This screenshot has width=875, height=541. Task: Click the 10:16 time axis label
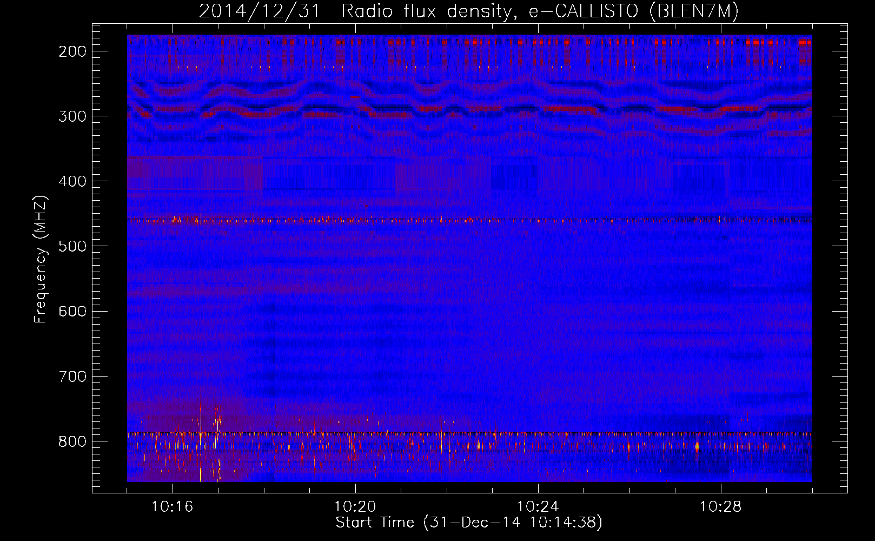pyautogui.click(x=173, y=507)
